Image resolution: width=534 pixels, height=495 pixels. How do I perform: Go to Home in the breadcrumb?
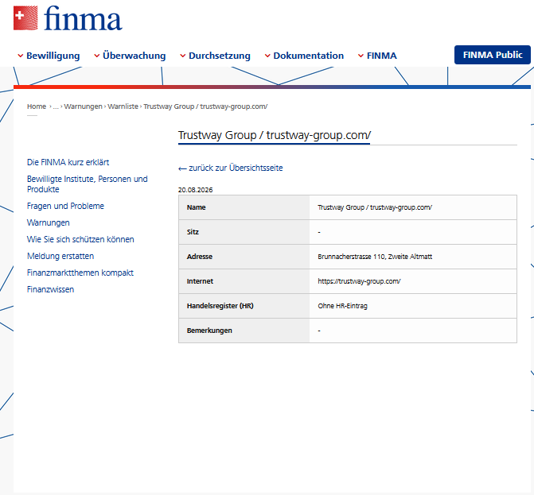tap(37, 106)
